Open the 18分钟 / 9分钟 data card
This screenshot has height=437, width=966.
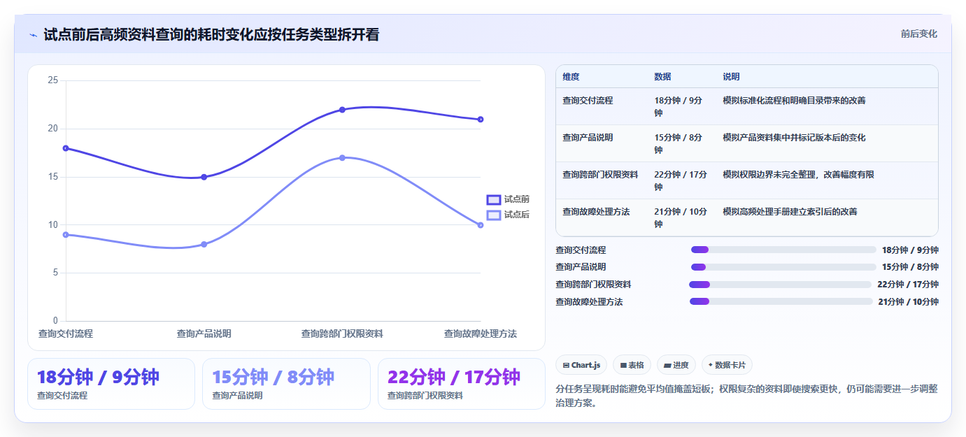click(111, 384)
